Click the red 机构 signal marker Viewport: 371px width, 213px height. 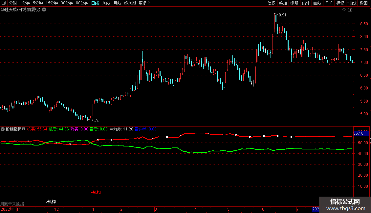pyautogui.click(x=96, y=192)
